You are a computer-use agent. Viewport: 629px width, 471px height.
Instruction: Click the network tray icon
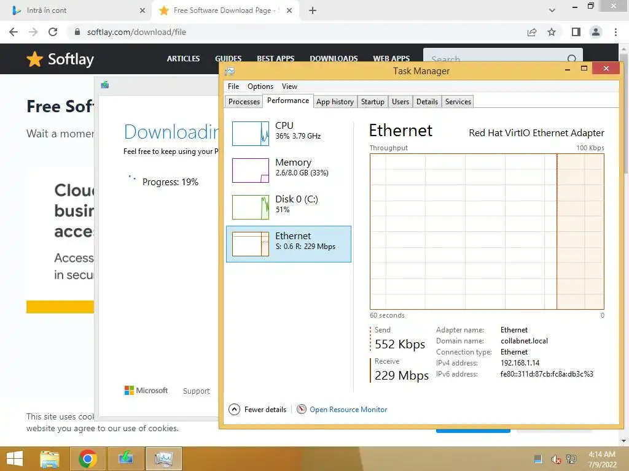point(571,459)
